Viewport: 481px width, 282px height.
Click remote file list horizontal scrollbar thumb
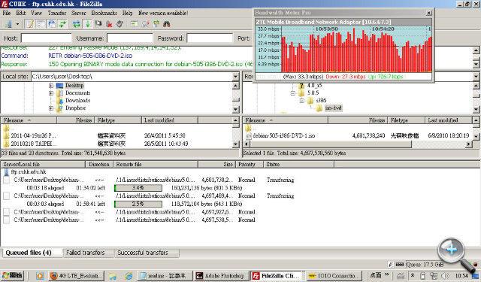pos(331,144)
